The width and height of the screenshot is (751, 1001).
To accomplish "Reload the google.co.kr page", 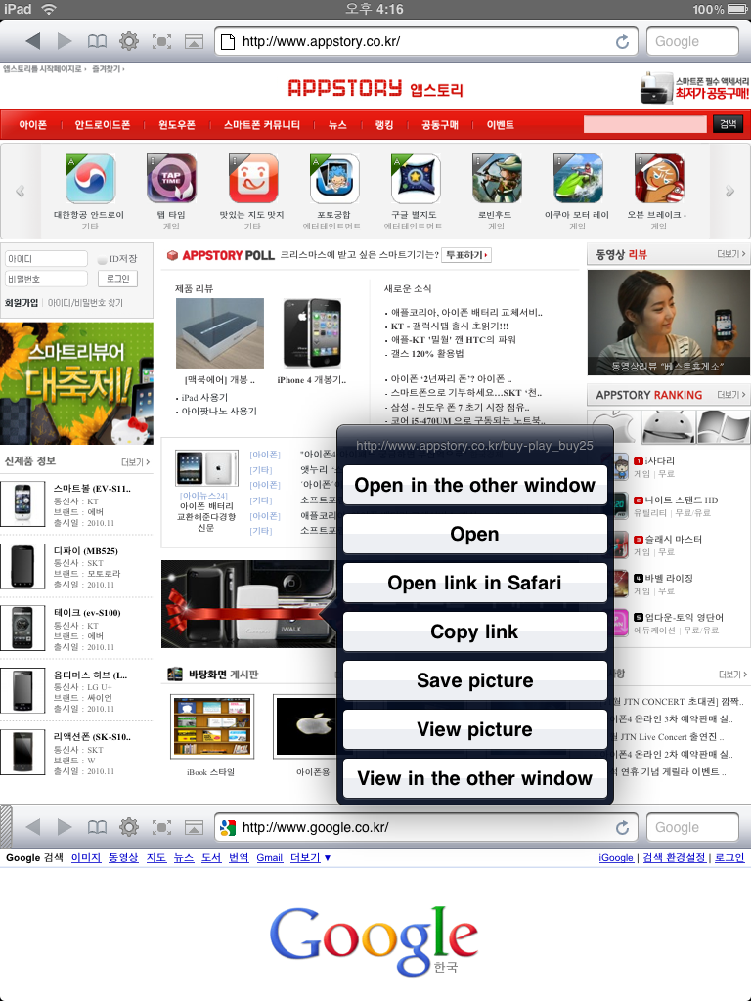I will (x=622, y=827).
